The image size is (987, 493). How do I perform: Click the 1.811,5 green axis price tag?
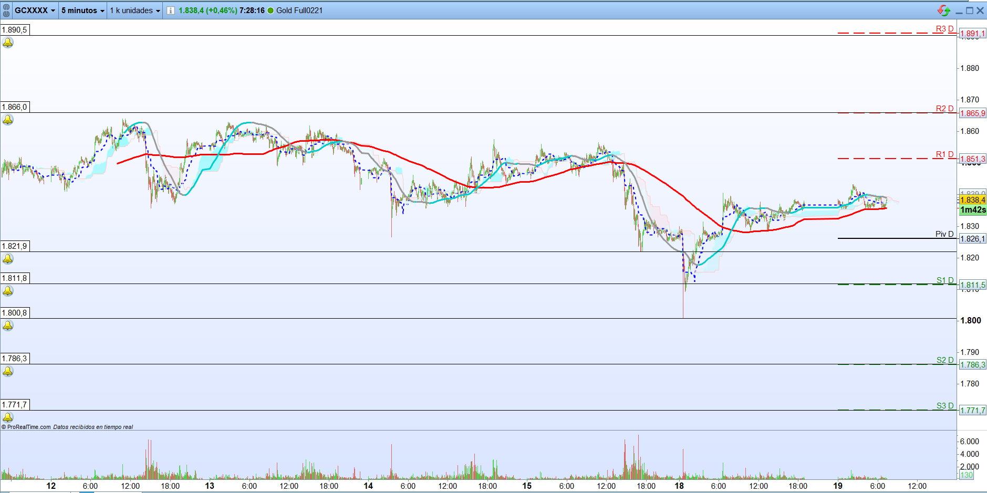(x=973, y=285)
